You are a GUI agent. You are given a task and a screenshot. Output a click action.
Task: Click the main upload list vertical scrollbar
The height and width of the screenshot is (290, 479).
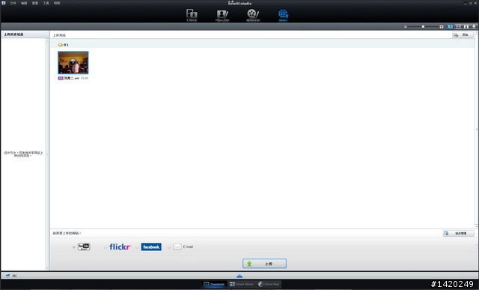point(477,130)
